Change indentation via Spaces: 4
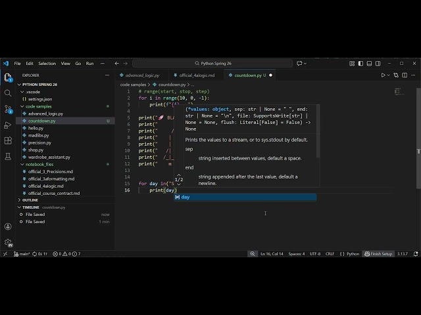421x315 pixels. click(x=297, y=254)
